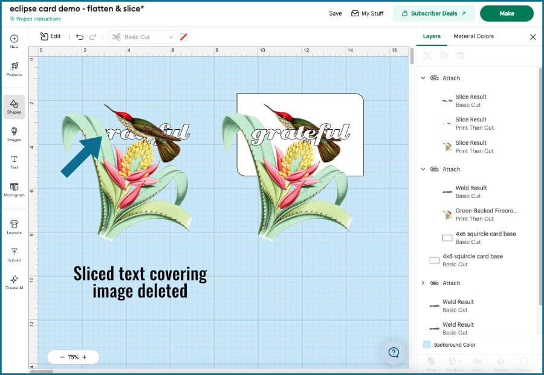The width and height of the screenshot is (544, 375).
Task: Close the Layers panel
Action: pyautogui.click(x=533, y=37)
